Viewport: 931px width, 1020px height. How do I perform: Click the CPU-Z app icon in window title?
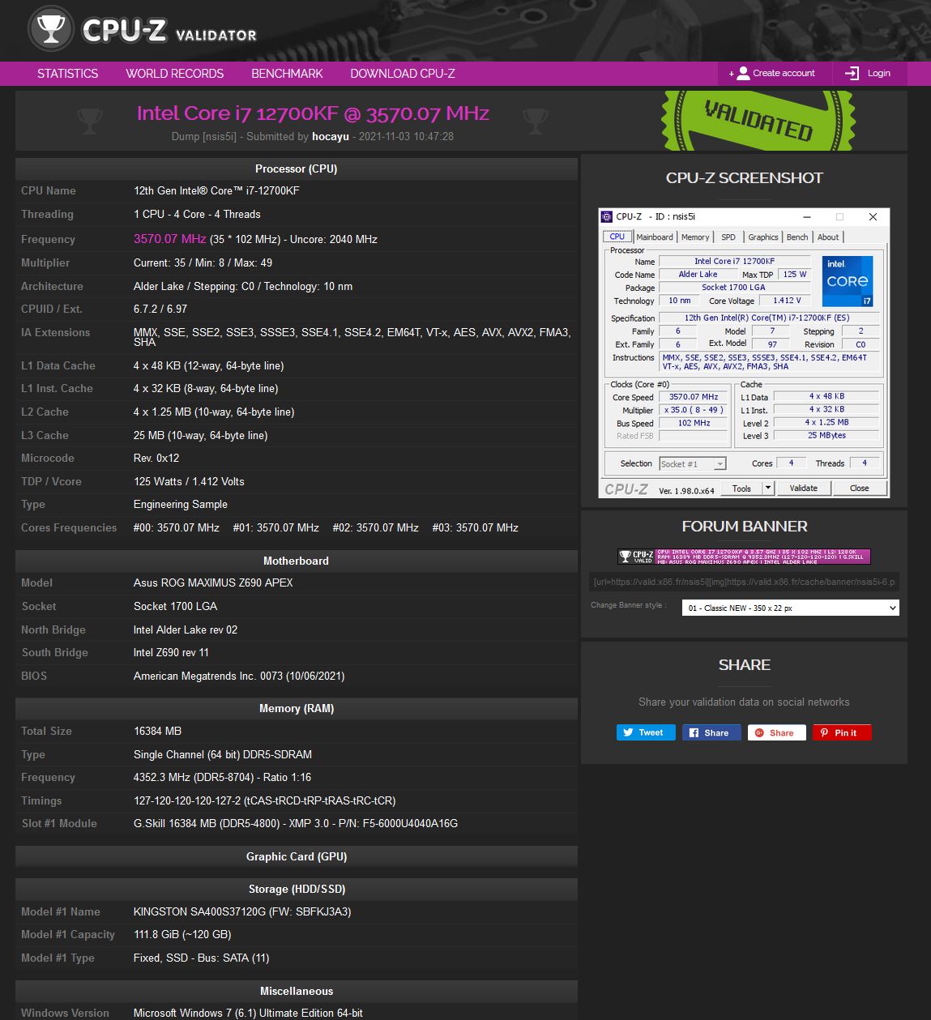pos(607,216)
